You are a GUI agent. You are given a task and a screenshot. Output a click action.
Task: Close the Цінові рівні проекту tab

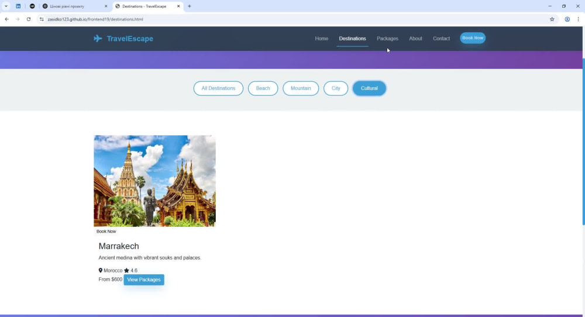pos(105,6)
